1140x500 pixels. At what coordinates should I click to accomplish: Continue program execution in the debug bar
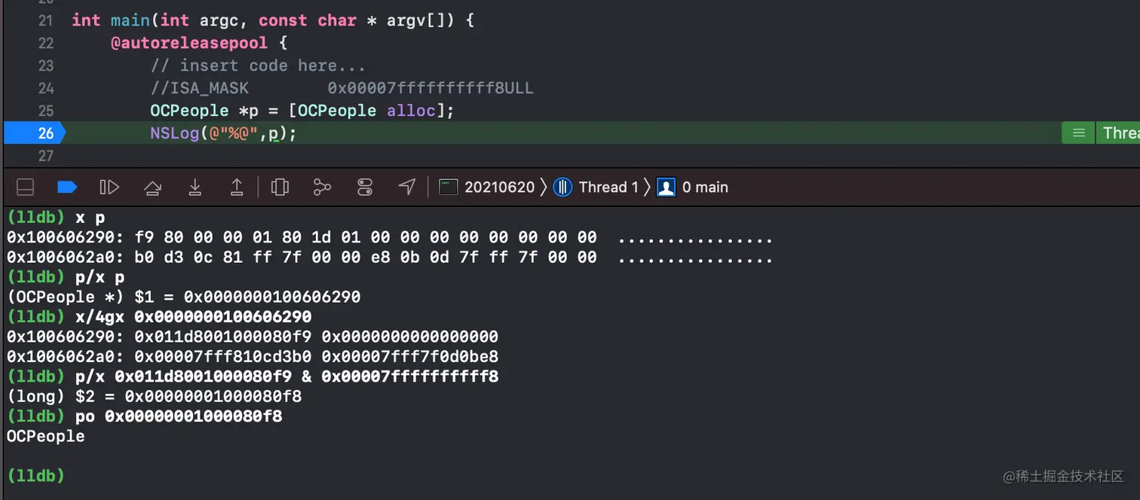109,187
